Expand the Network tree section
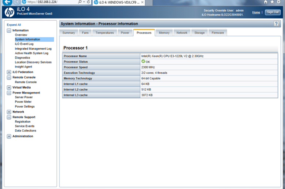Image resolution: width=285 pixels, height=189 pixels. pyautogui.click(x=9, y=112)
